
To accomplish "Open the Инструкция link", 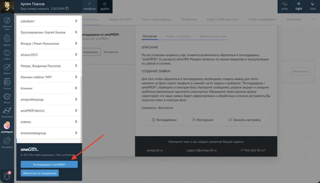I will [x=202, y=120].
